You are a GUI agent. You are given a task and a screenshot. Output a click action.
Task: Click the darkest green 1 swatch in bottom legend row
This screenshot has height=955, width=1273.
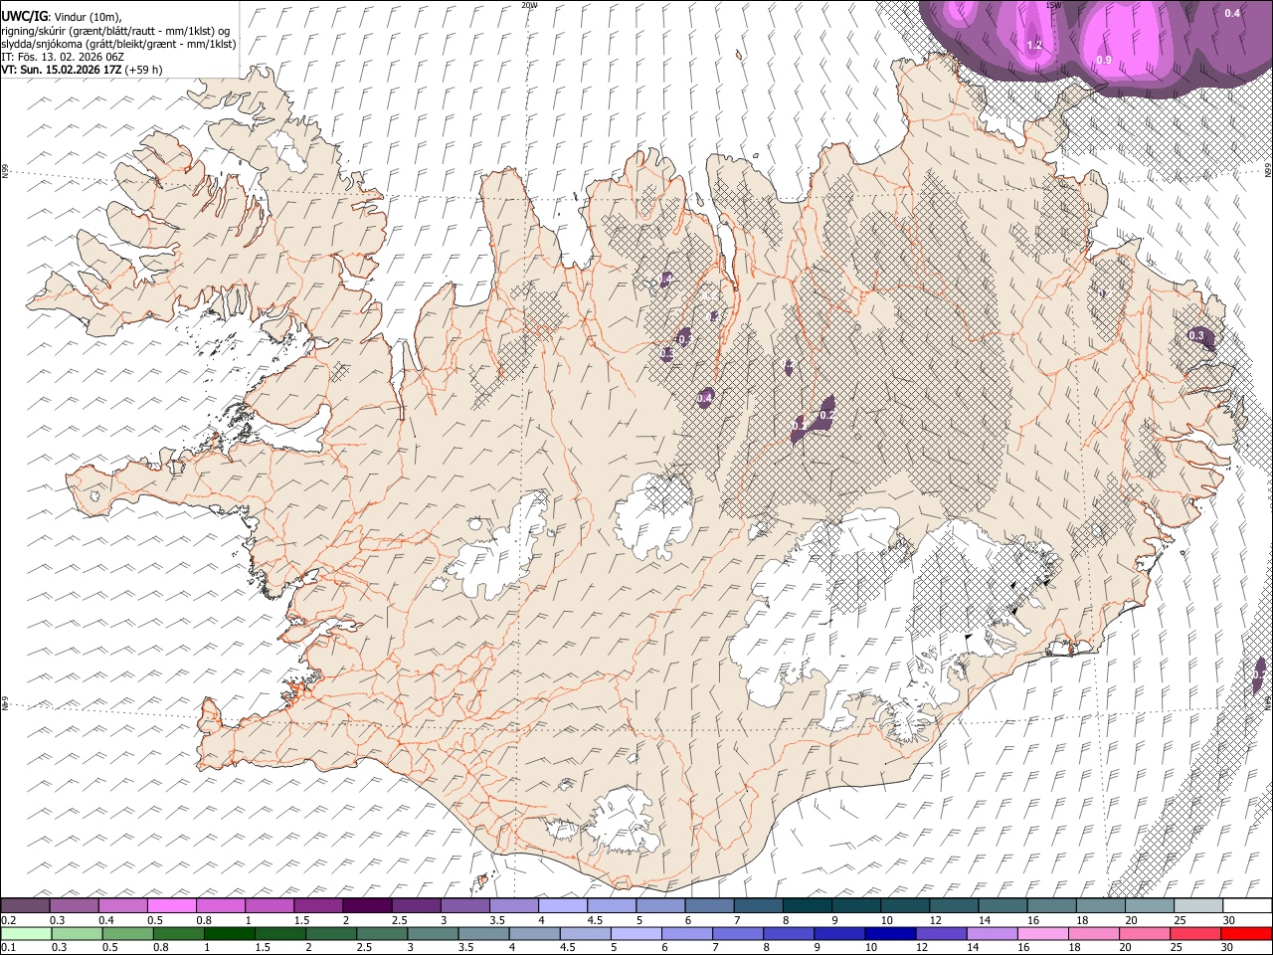[x=229, y=933]
